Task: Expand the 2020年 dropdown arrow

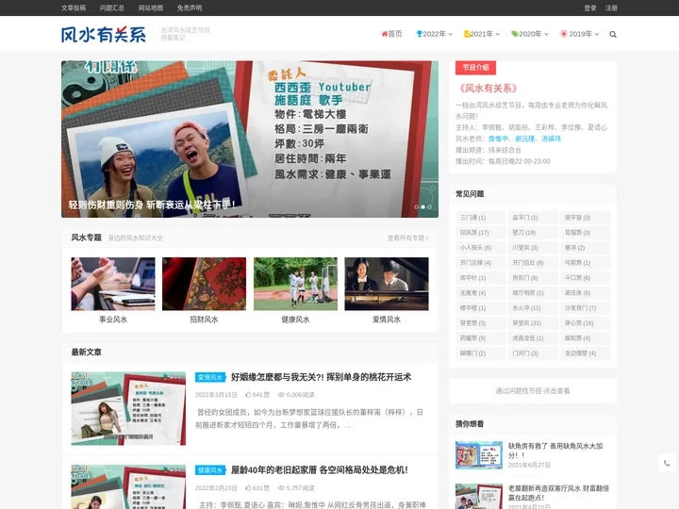Action: 546,34
